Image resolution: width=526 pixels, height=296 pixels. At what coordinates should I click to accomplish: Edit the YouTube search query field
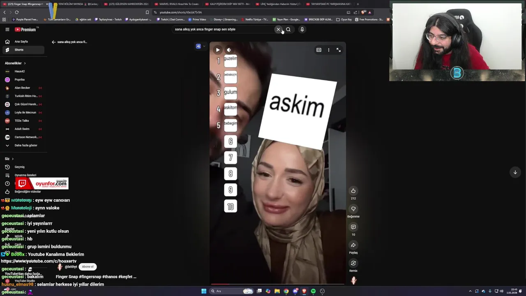(x=224, y=29)
